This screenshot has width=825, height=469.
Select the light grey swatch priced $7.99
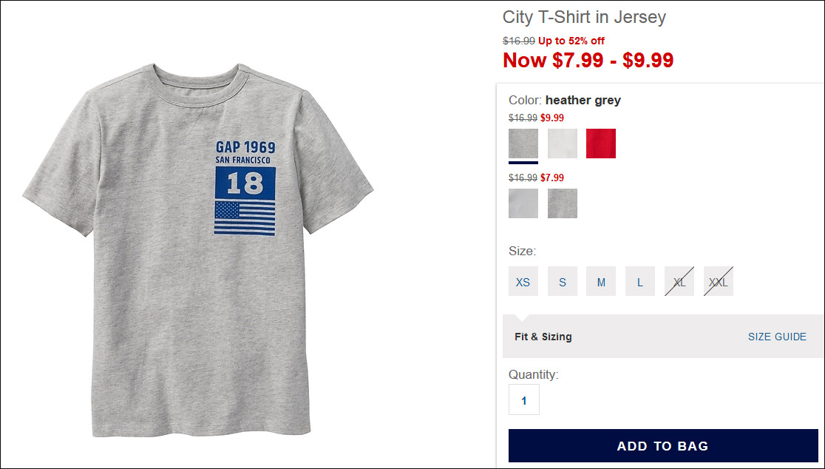523,203
